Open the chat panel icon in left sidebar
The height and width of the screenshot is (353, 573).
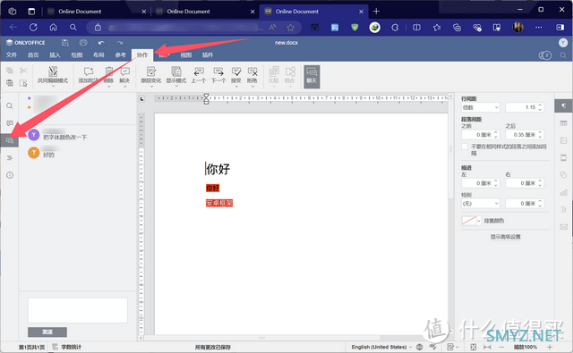[x=10, y=141]
